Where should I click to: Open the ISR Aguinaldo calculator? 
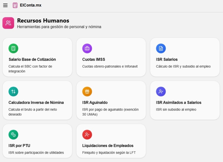coord(111,100)
